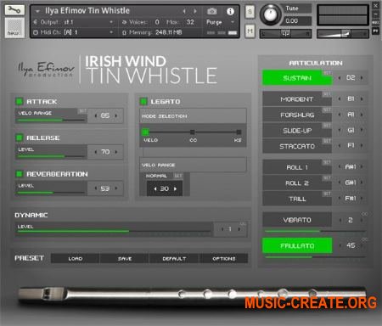382x326 pixels.
Task: Select VELO legato mode
Action: pyautogui.click(x=145, y=132)
